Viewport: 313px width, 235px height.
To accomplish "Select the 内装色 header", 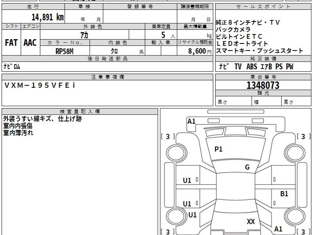I will click(117, 43).
